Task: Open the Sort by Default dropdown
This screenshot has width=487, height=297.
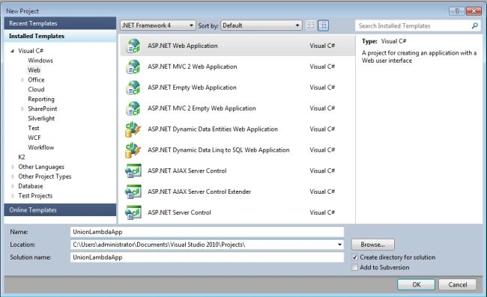Action: [261, 25]
